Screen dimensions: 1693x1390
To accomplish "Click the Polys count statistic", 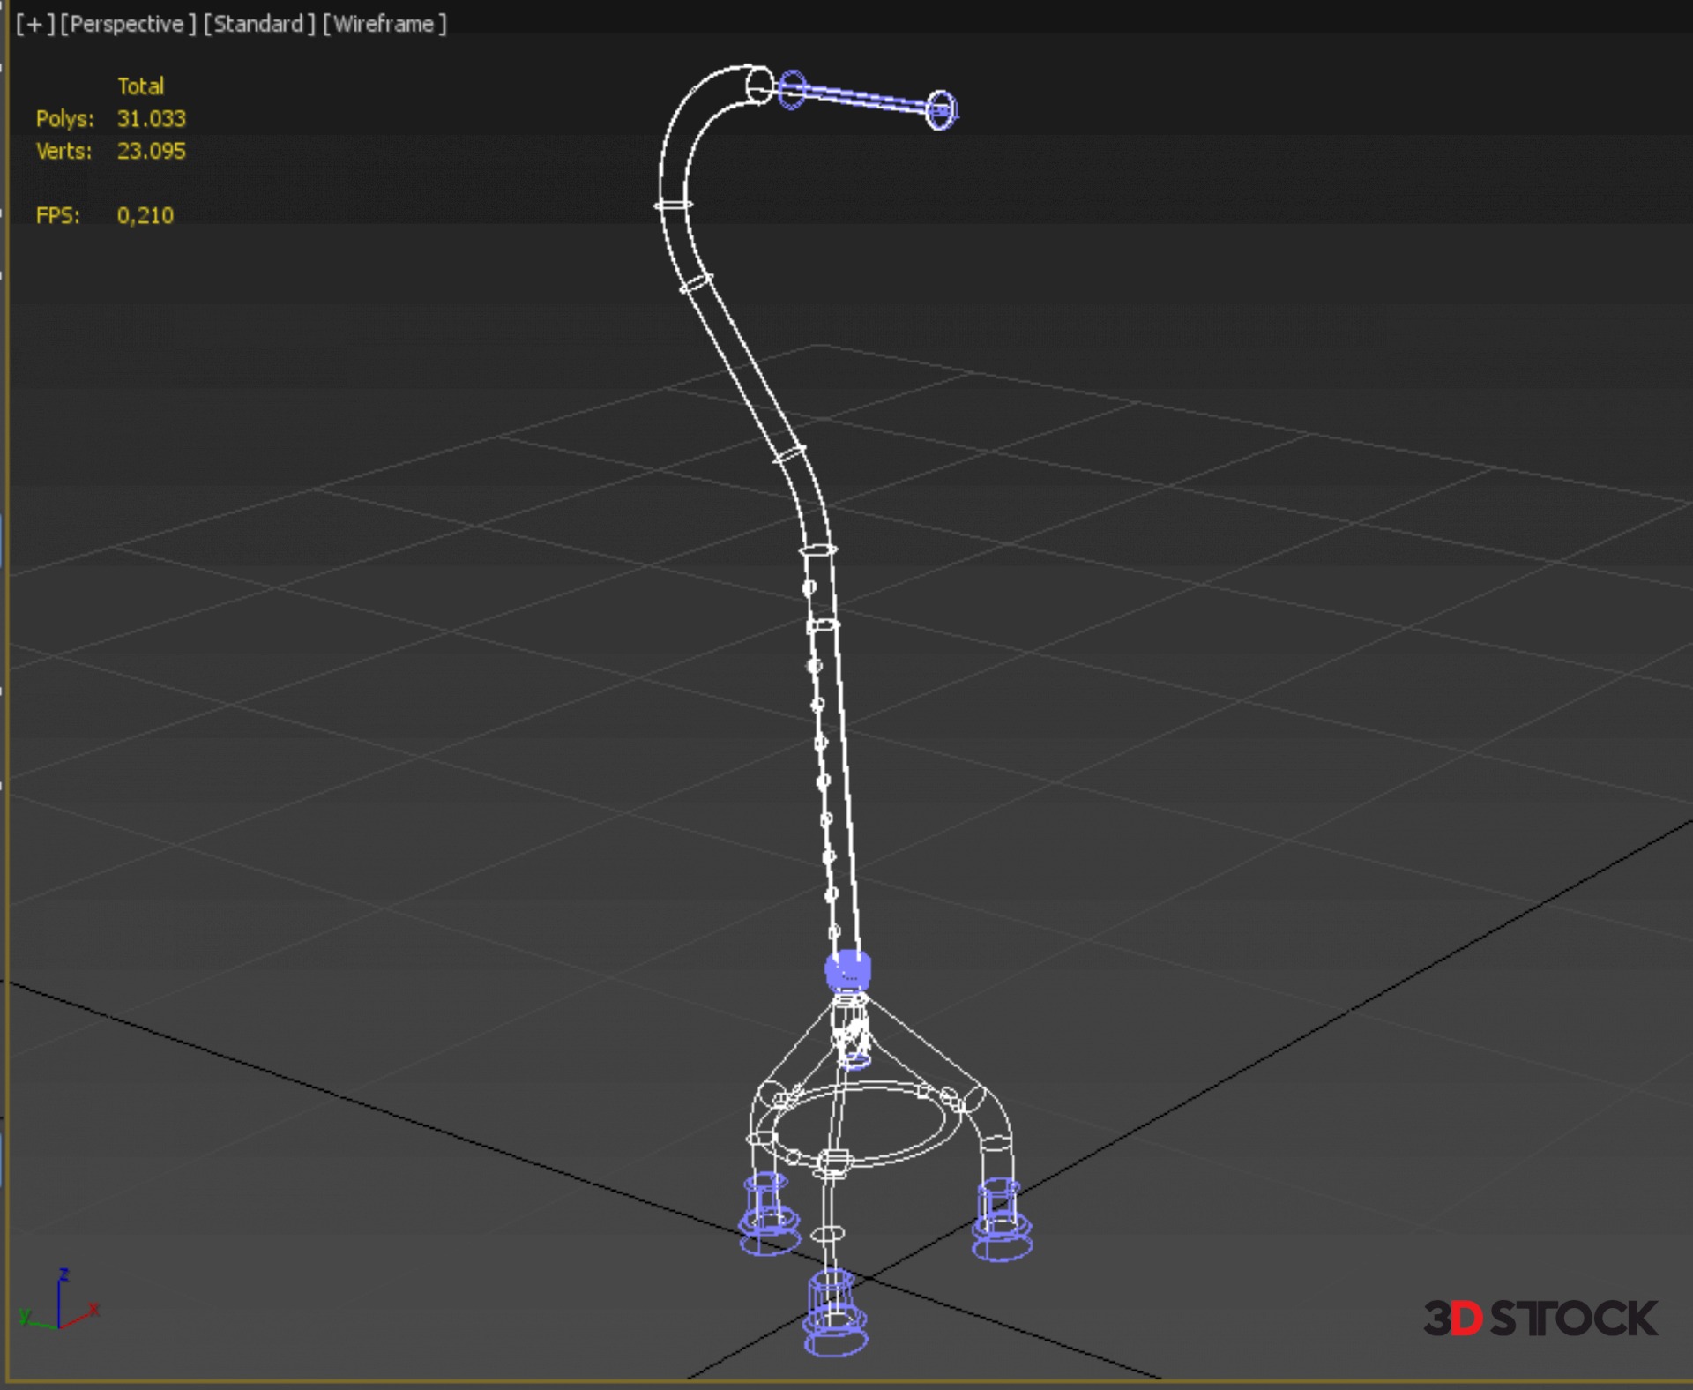I will [151, 119].
